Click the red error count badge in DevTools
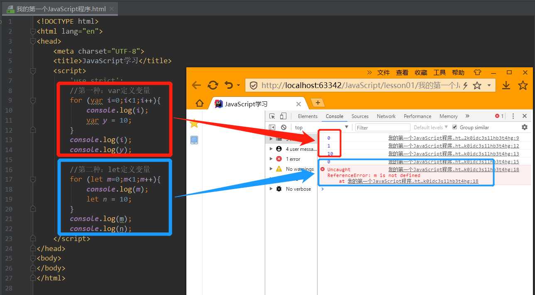535x295 pixels. [x=499, y=116]
